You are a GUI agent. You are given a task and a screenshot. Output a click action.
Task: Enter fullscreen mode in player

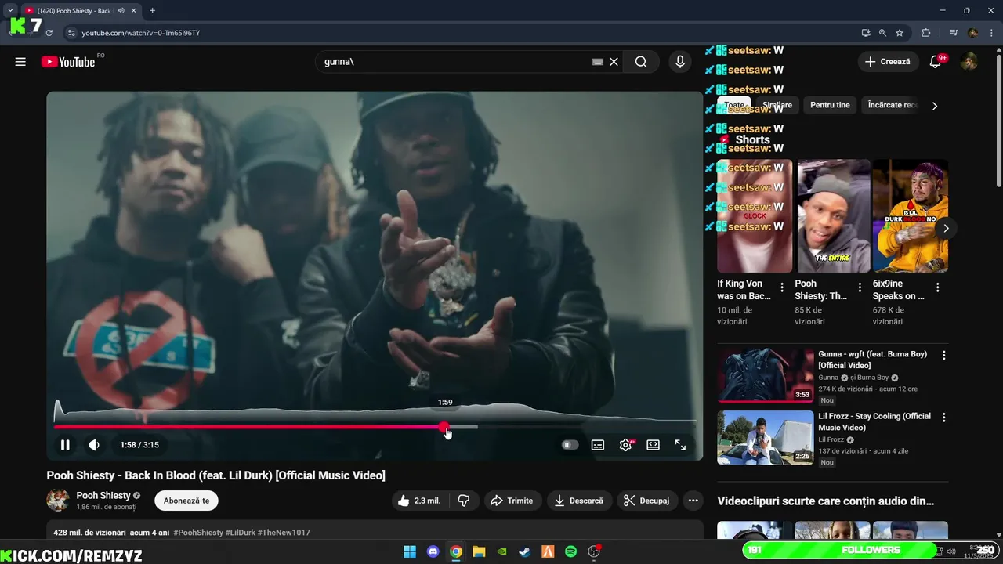[680, 445]
